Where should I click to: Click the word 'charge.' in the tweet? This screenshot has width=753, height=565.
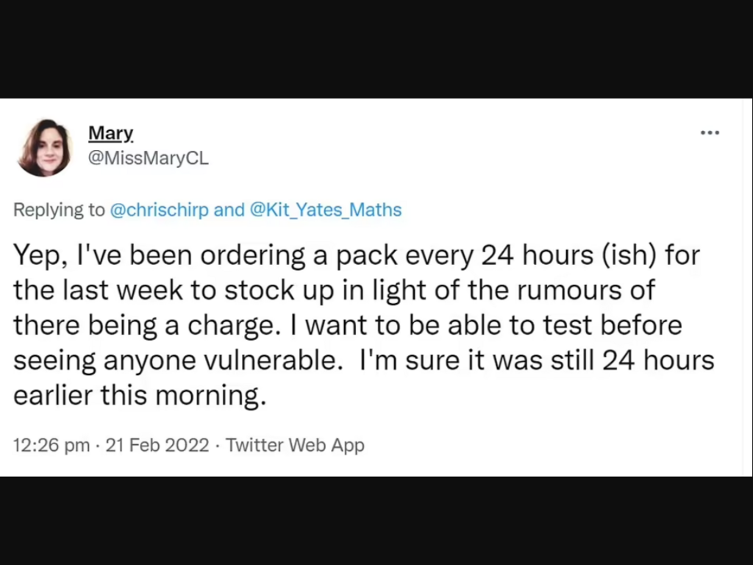[234, 325]
